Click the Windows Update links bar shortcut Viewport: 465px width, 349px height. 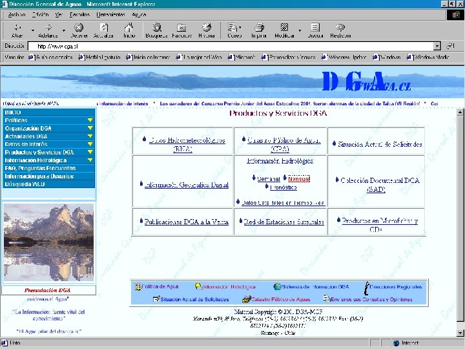click(x=344, y=57)
